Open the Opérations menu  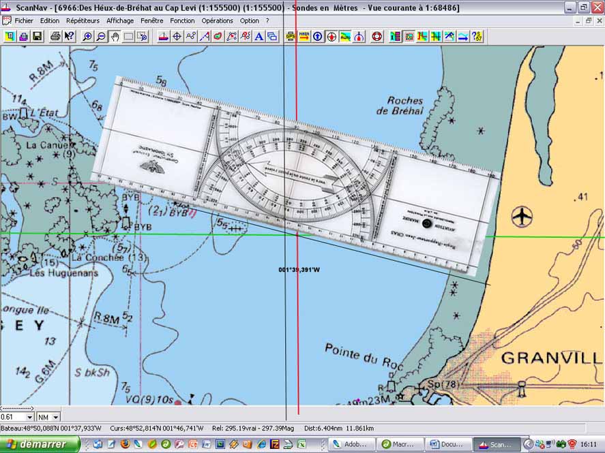click(217, 21)
